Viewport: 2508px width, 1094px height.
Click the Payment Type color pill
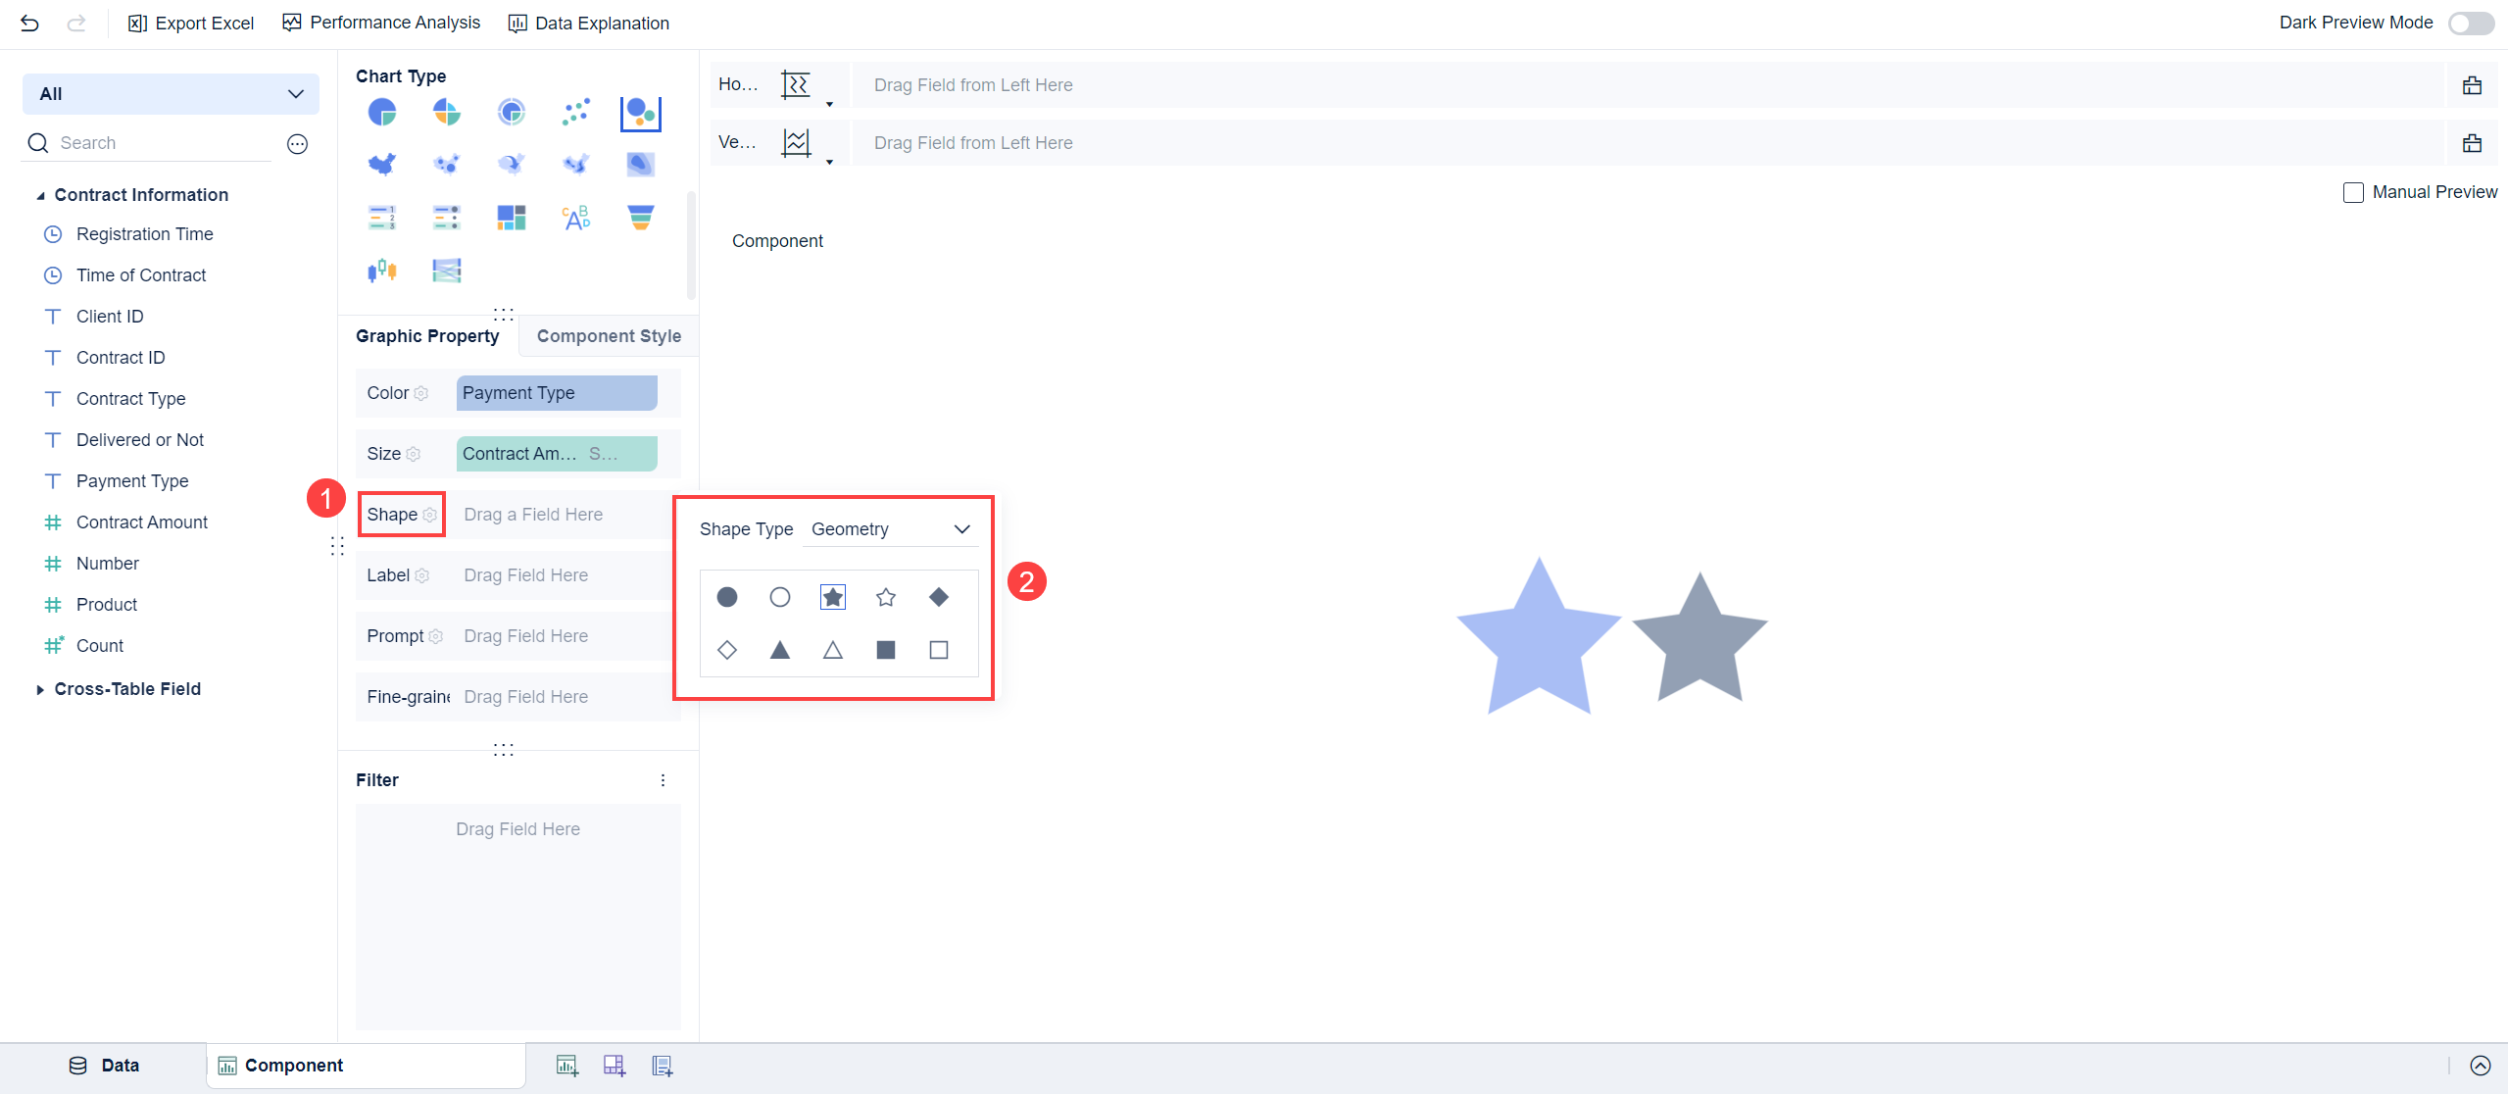[x=555, y=392]
